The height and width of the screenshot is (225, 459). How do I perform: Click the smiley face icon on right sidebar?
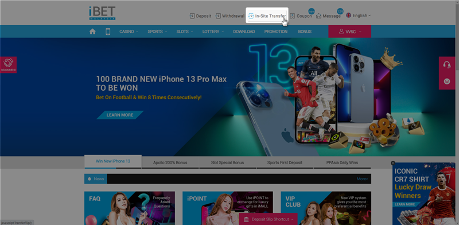coord(447,81)
